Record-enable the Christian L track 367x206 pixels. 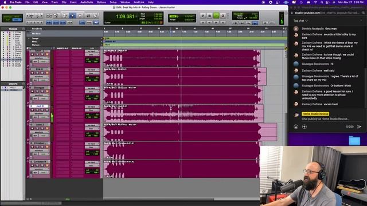pyautogui.click(x=32, y=146)
